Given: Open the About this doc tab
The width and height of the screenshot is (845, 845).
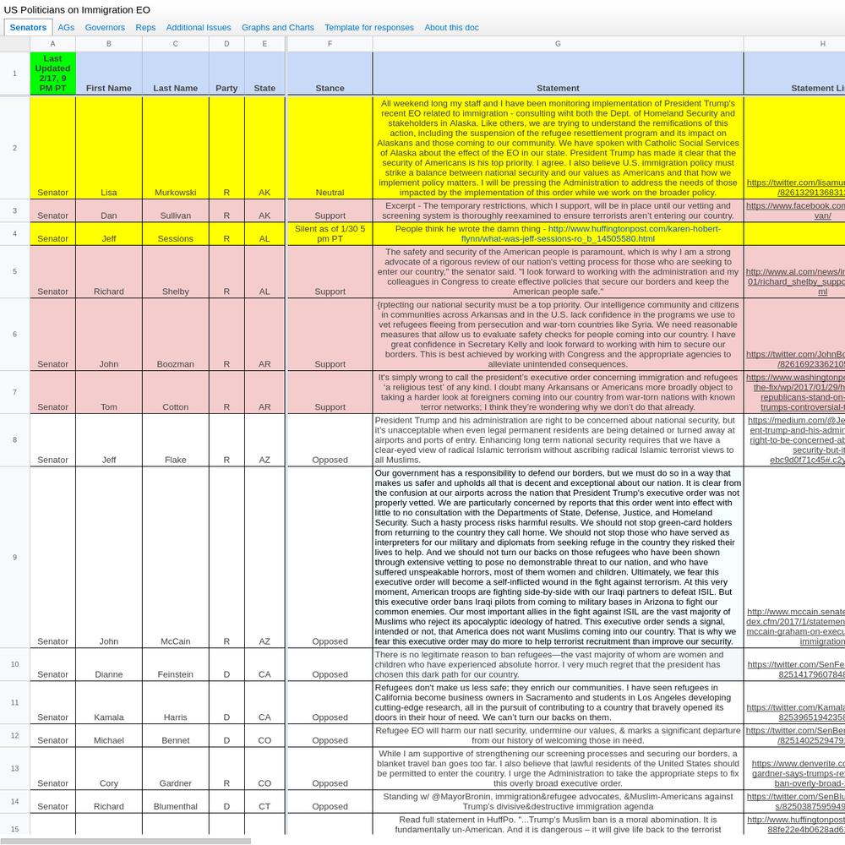Looking at the screenshot, I should (451, 28).
